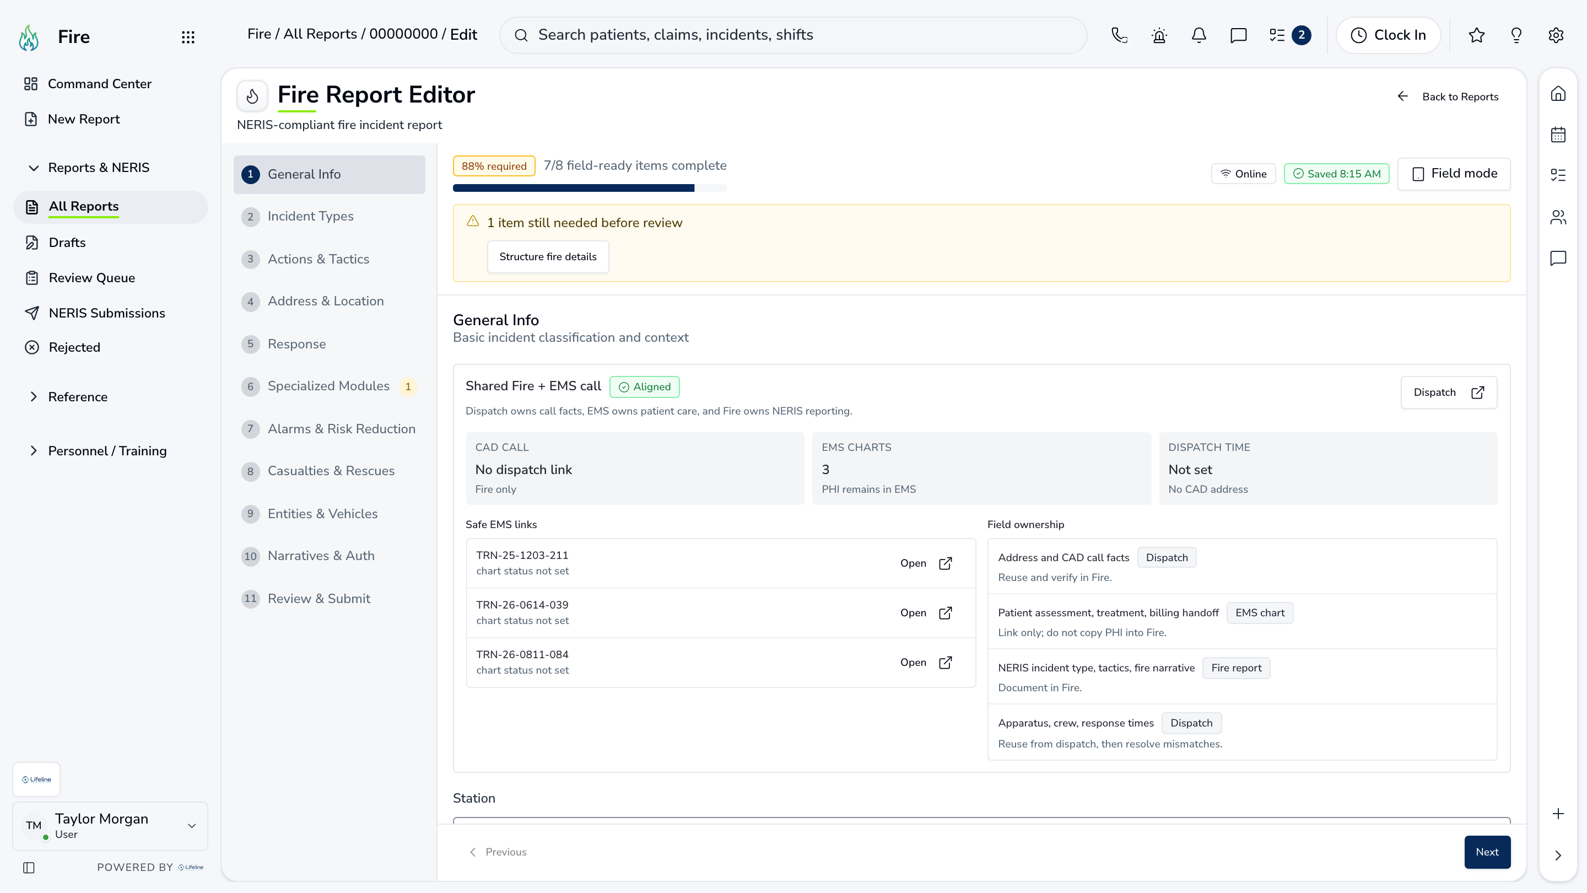Screen dimensions: 1587x893
Task: Open chart TRN-25-1203-211 external link
Action: coord(926,563)
